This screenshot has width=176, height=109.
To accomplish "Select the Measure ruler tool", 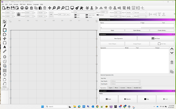I will (5, 51).
